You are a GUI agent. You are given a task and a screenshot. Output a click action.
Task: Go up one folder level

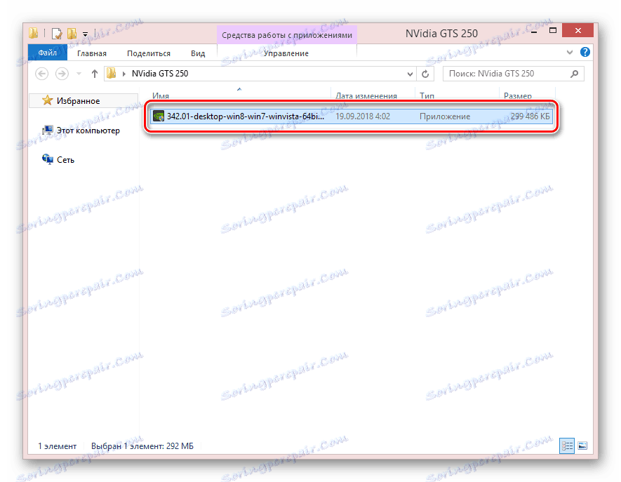point(94,74)
